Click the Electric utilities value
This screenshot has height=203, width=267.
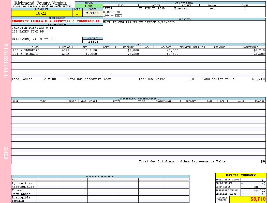(x=182, y=8)
